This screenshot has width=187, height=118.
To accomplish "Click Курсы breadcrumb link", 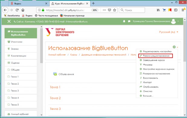I will [x=74, y=55].
